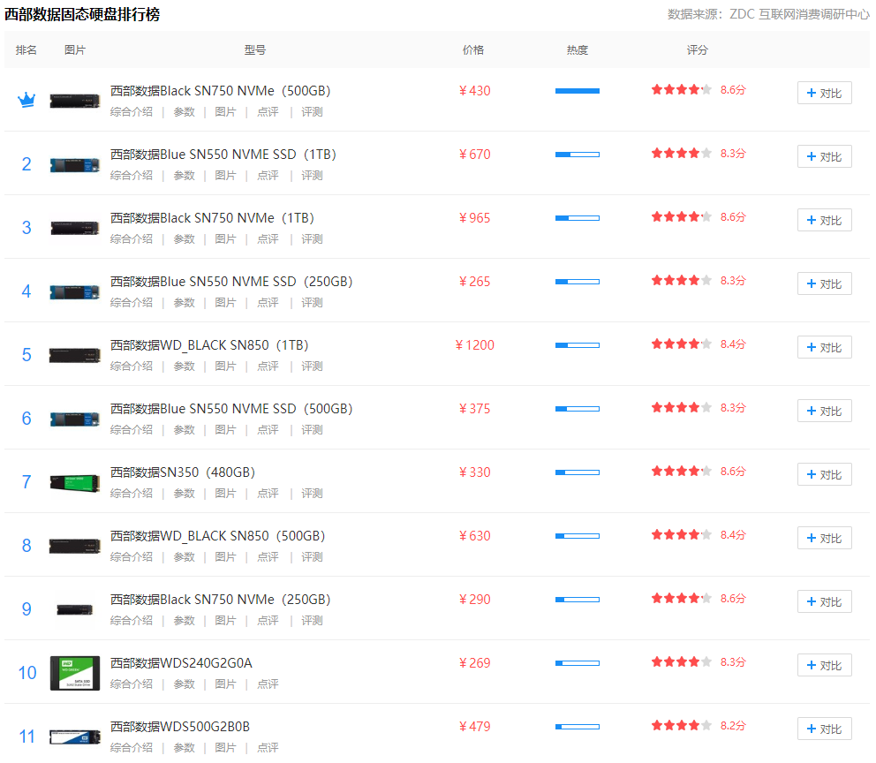Open 点评 for WD_BLACK SN850 (500GB)
876x763 pixels.
268,557
